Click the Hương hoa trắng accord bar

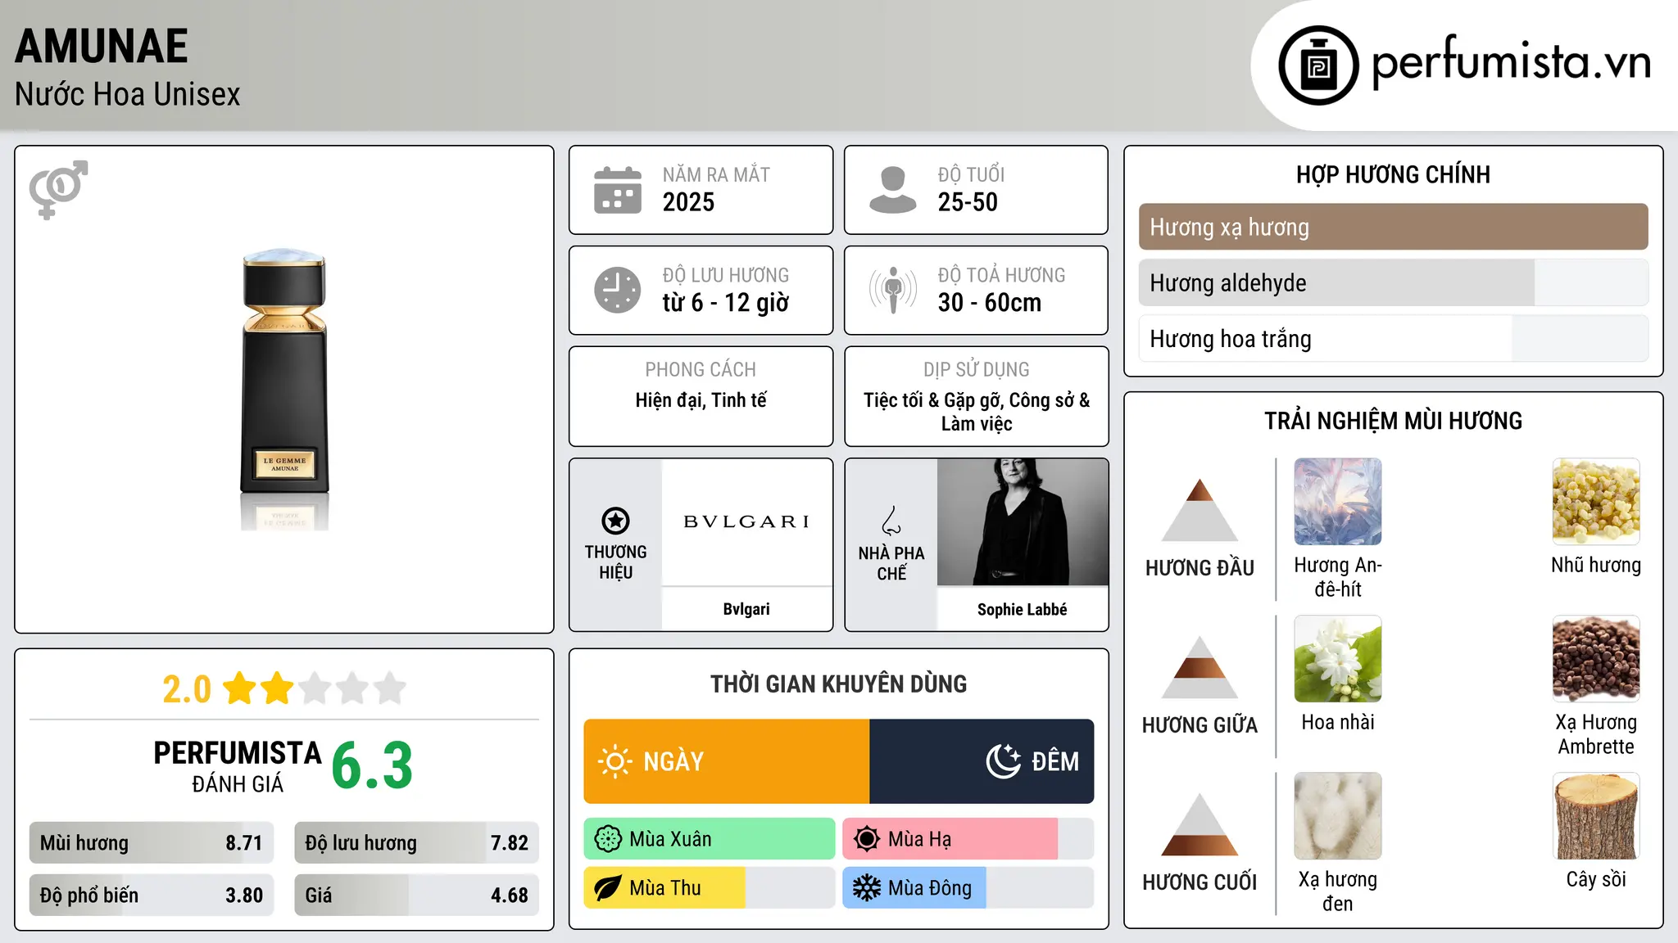pyautogui.click(x=1393, y=339)
